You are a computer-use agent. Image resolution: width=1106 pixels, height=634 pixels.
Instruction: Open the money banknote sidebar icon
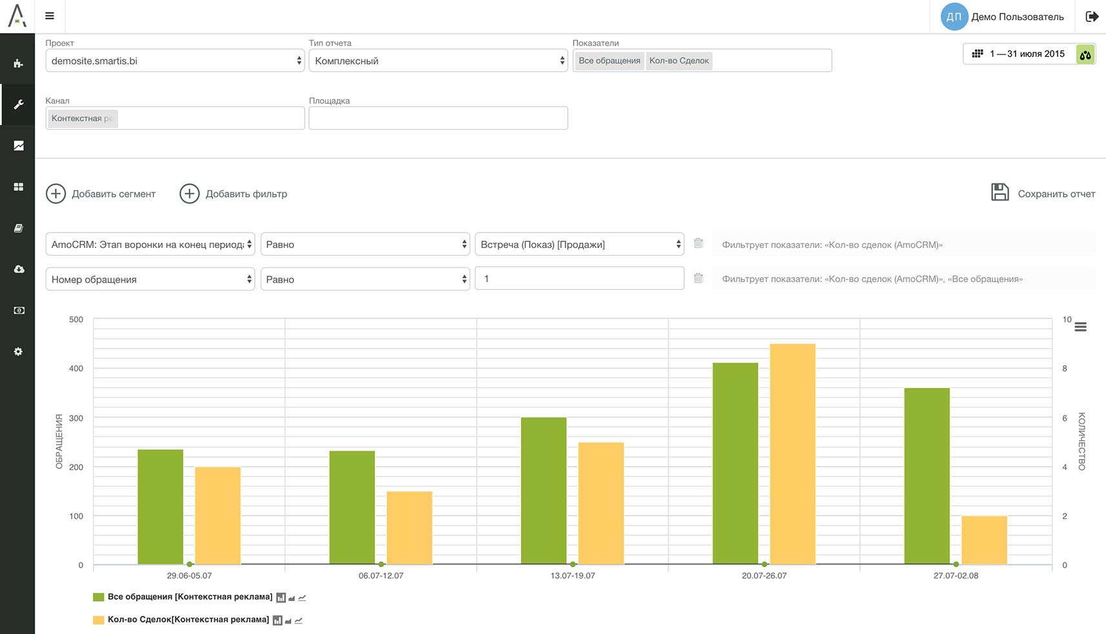[x=18, y=311]
